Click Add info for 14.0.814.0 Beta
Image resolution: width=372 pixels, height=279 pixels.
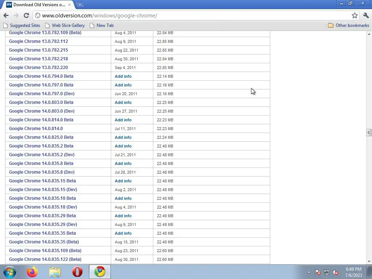coord(123,120)
